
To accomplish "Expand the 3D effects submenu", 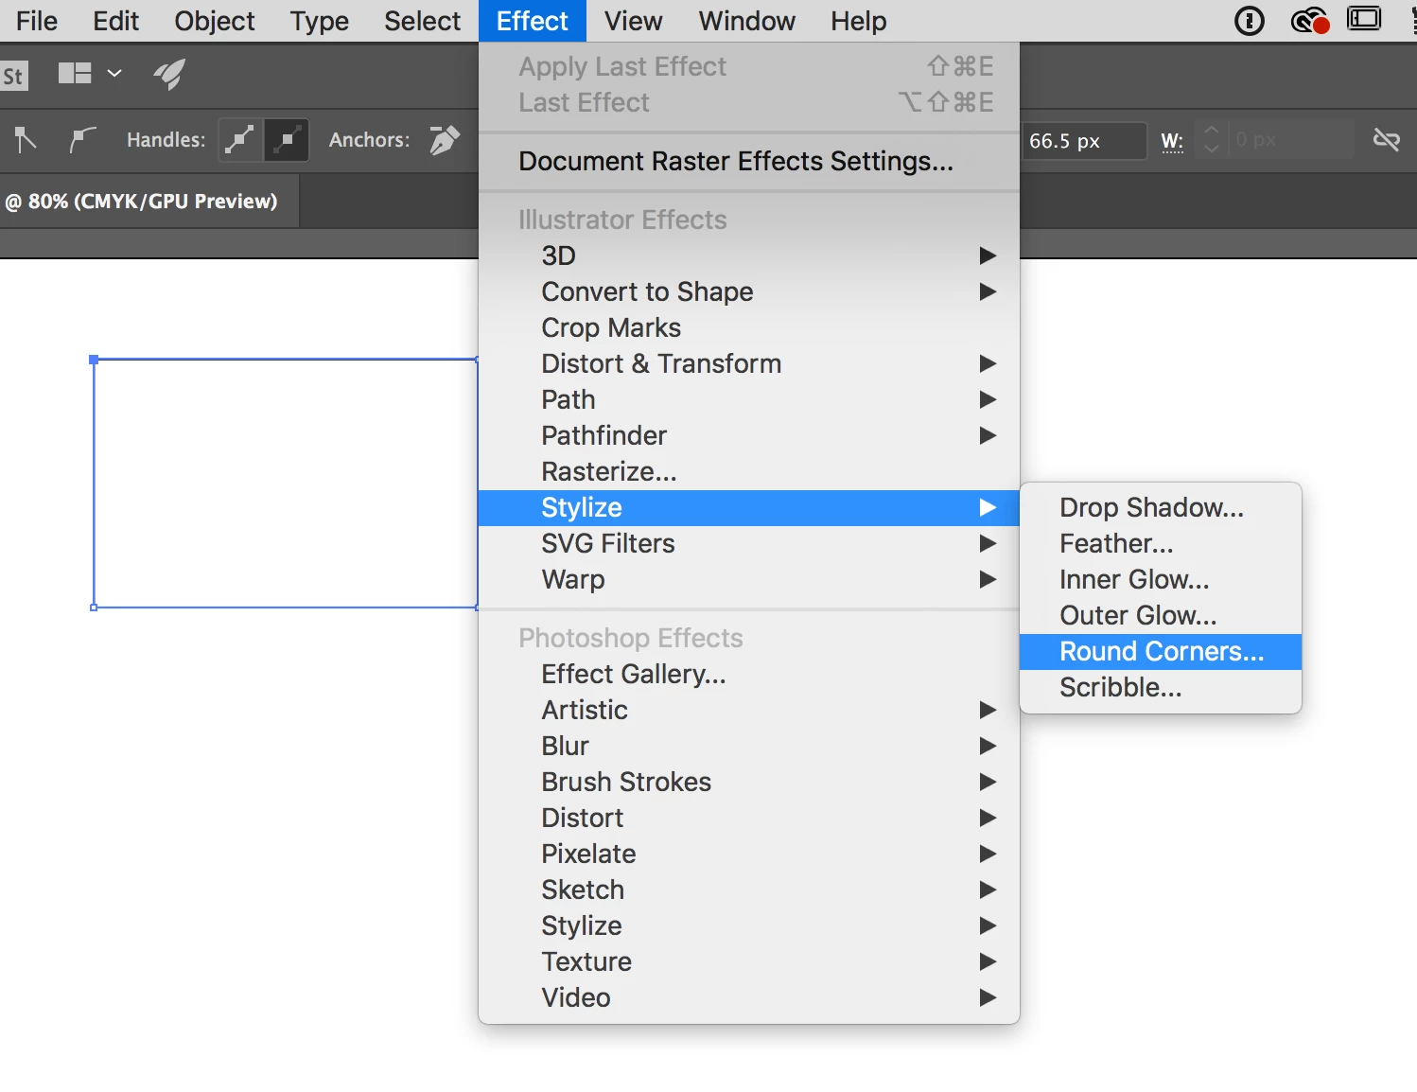I will point(749,255).
